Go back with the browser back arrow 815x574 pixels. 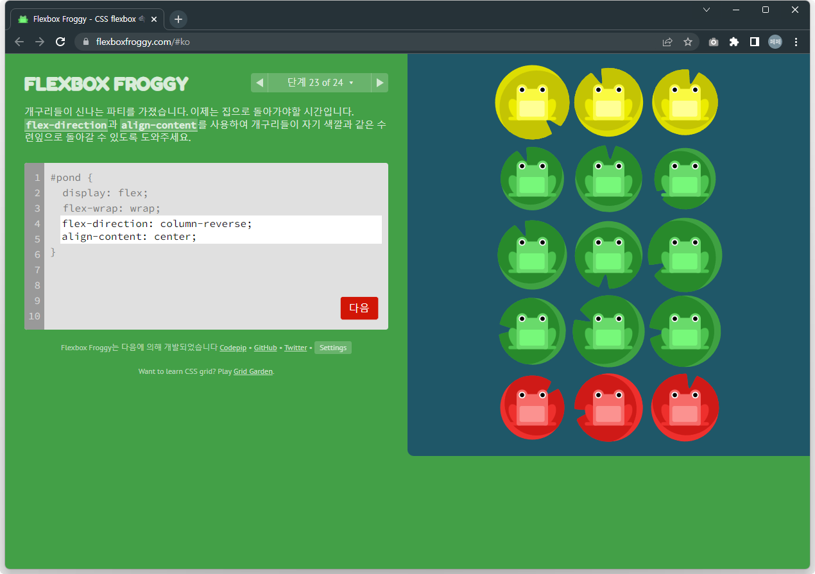[19, 42]
